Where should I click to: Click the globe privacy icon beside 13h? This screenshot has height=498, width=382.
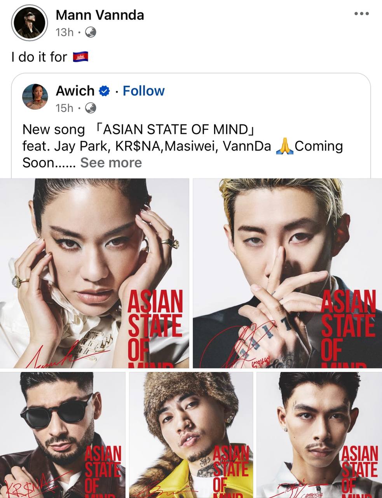pos(90,32)
